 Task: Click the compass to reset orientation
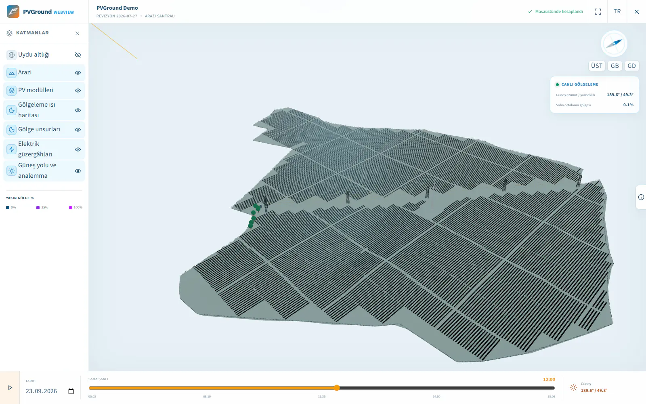pos(614,44)
